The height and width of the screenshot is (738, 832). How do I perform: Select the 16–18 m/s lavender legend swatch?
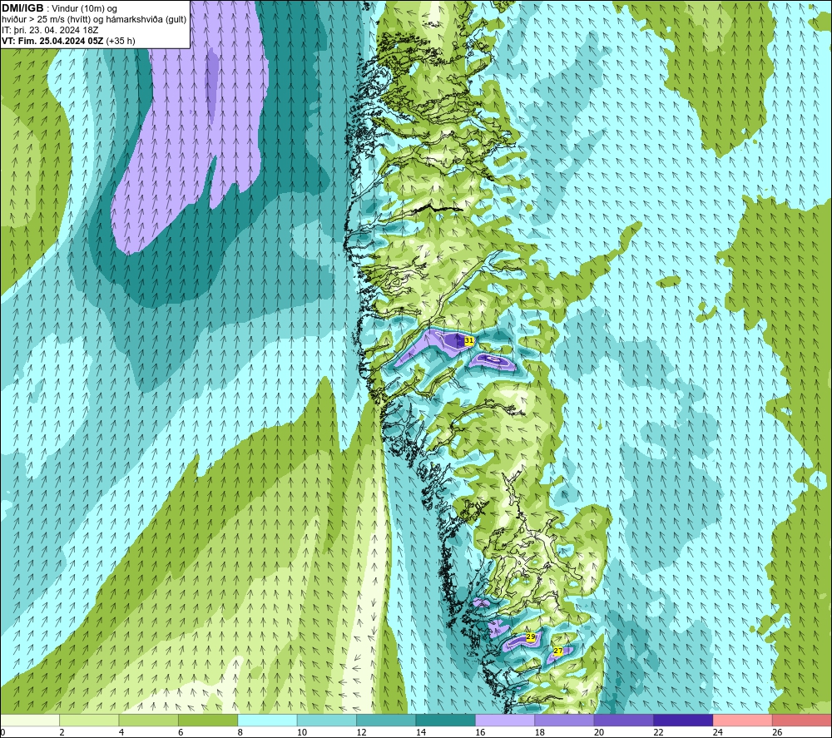point(505,720)
